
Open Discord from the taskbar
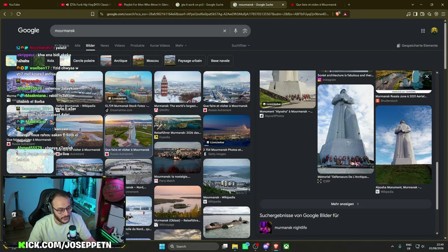[x=266, y=246]
